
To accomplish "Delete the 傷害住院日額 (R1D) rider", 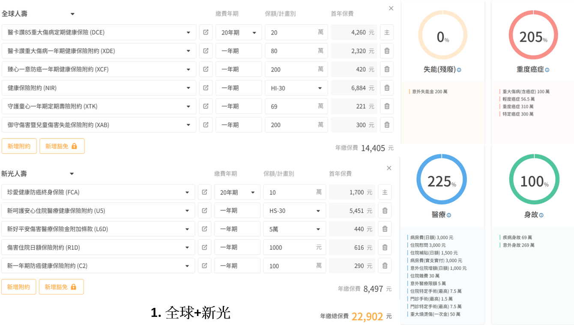I will point(385,247).
